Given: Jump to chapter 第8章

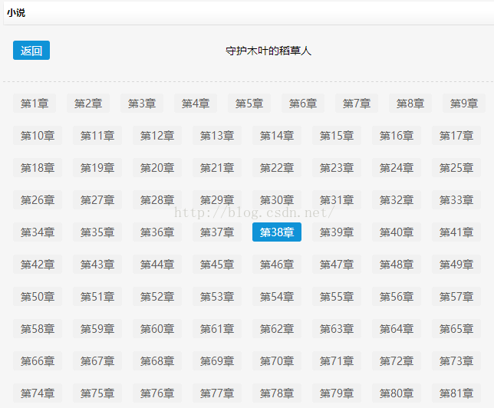Looking at the screenshot, I should 410,103.
